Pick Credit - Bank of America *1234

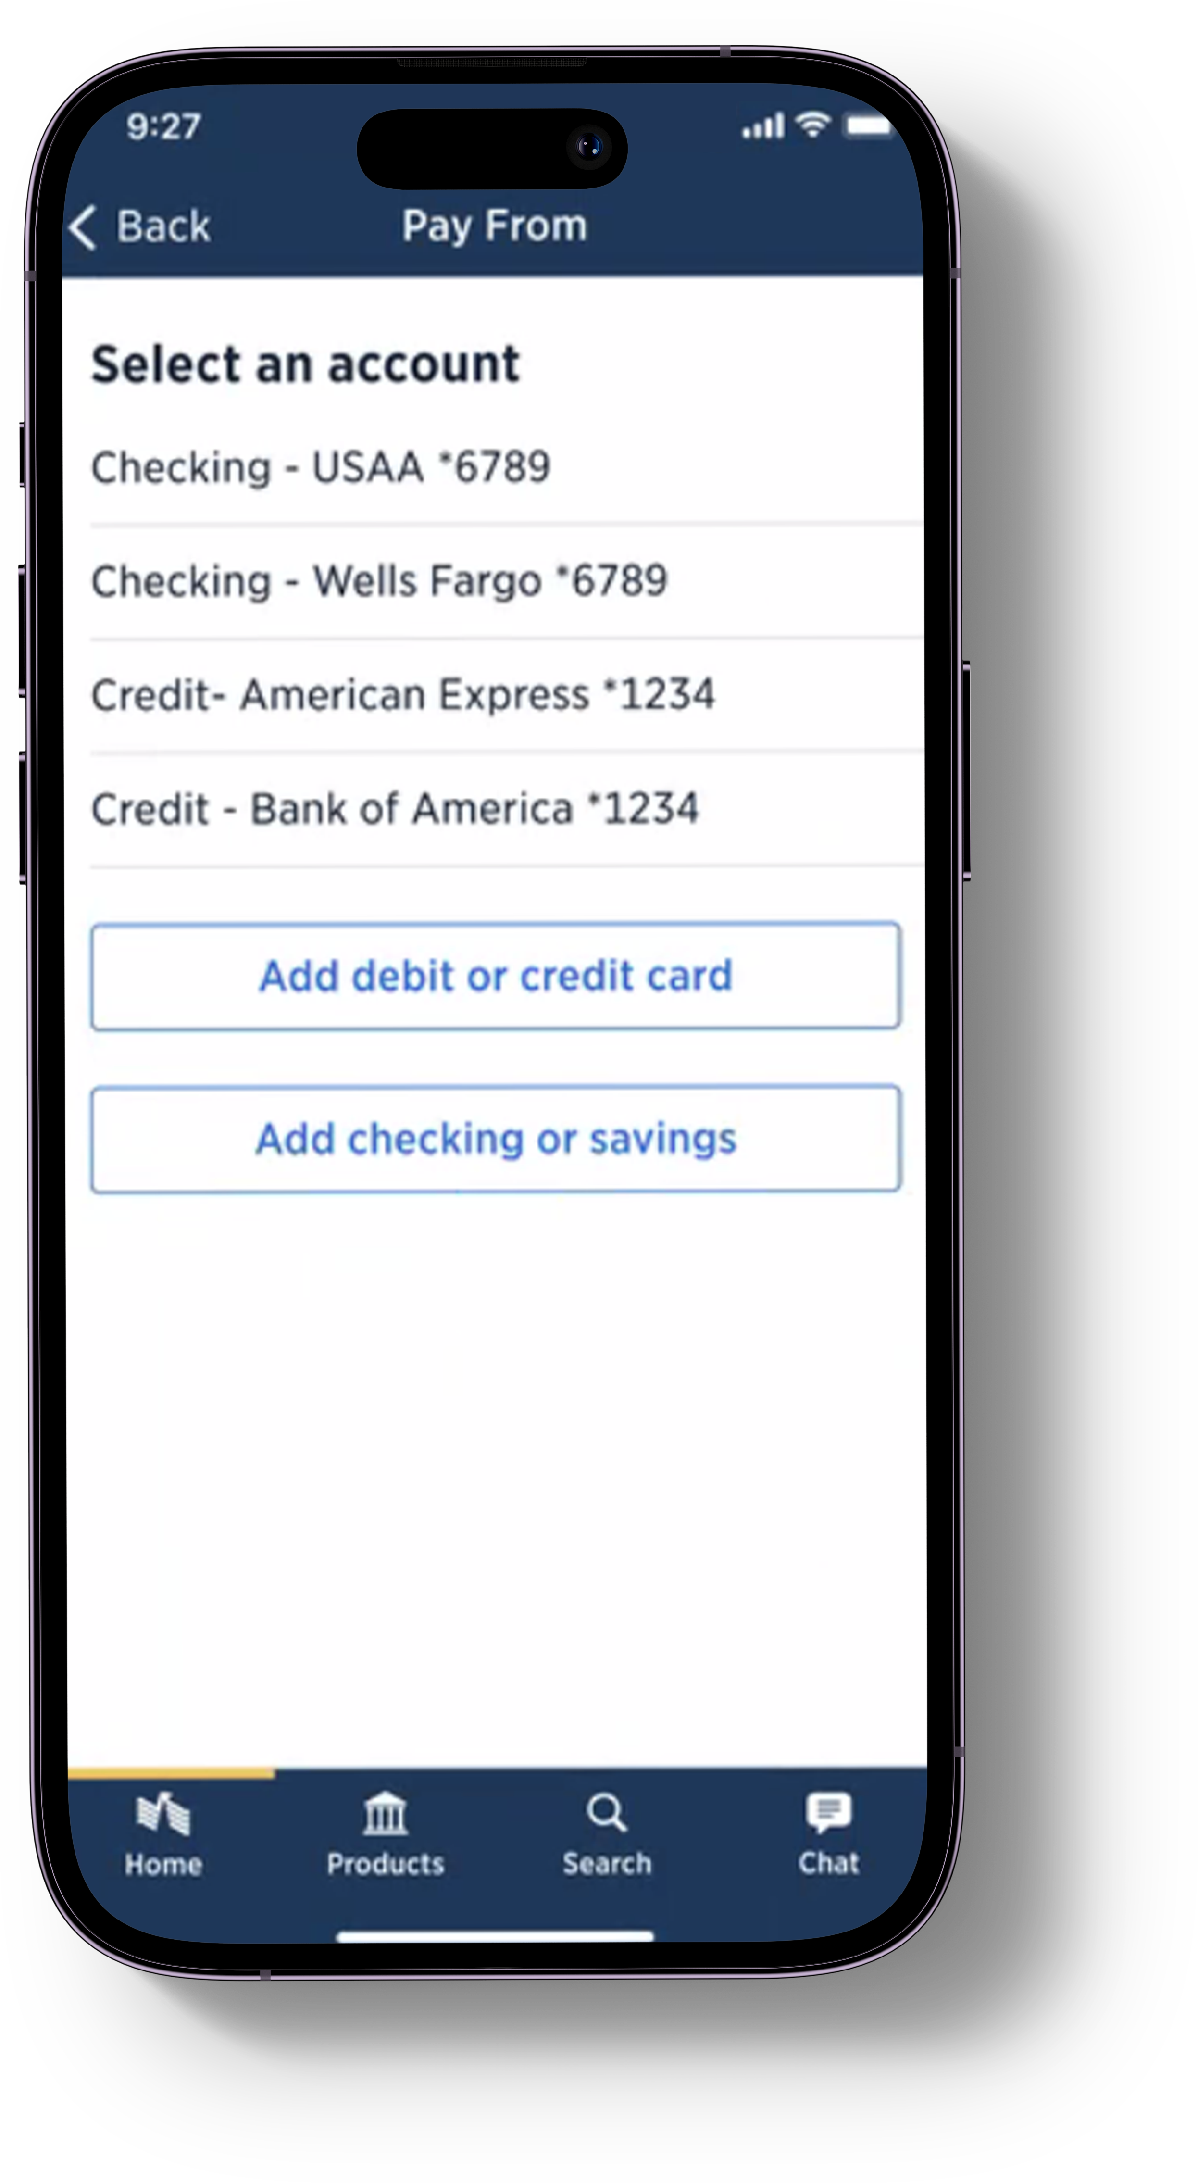click(507, 809)
